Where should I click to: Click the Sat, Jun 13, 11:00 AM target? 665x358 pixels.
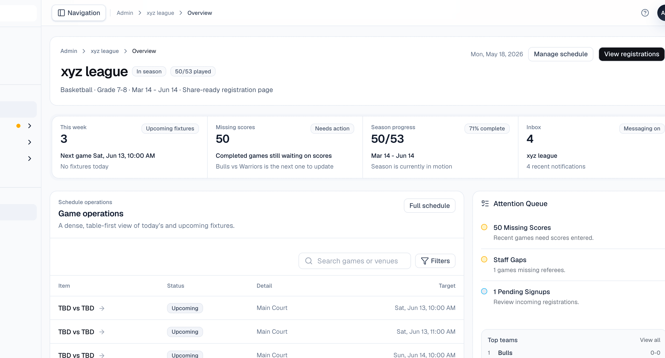pyautogui.click(x=426, y=332)
